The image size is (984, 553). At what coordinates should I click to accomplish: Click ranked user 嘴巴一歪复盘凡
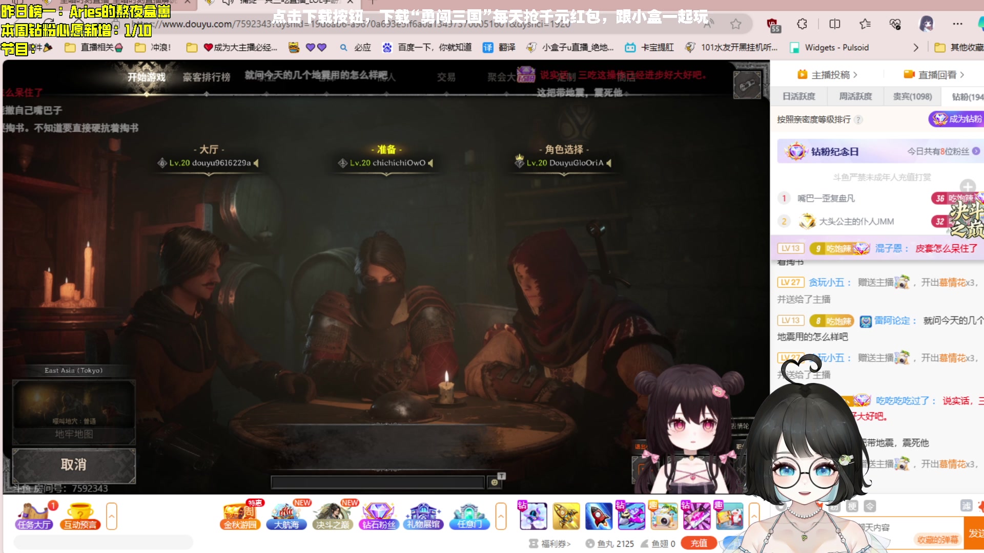[x=826, y=198]
